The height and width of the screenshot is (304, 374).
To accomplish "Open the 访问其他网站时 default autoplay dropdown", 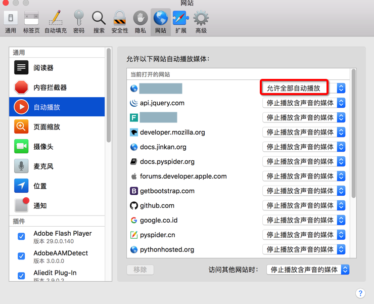I will tap(308, 270).
